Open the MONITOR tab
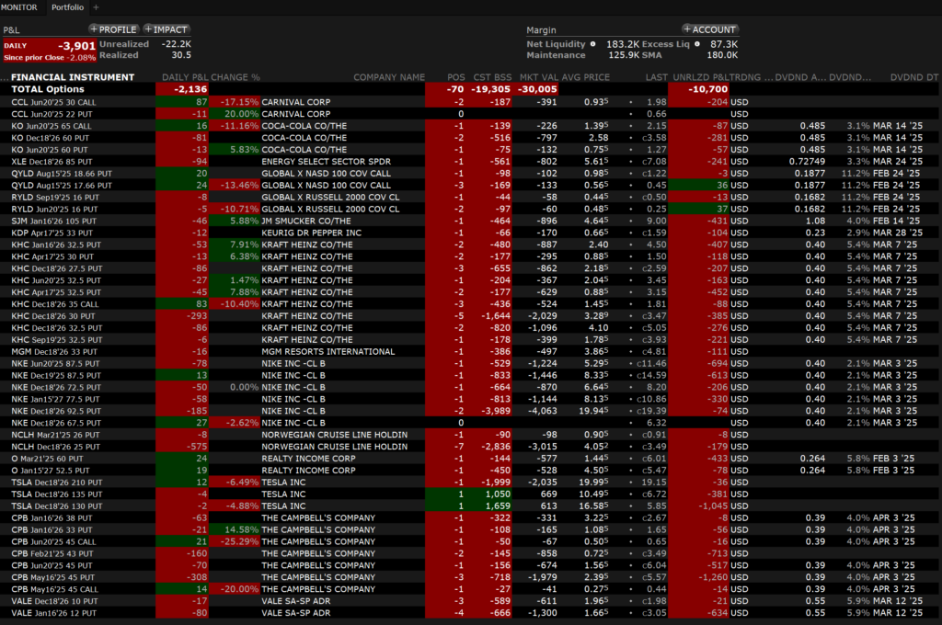Screen dimensions: 942x625 [22, 6]
